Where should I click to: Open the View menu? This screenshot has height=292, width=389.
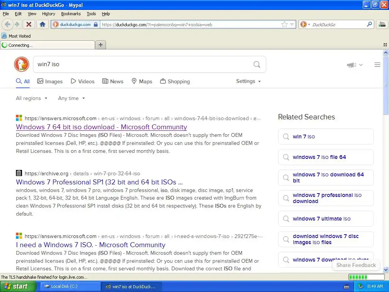pyautogui.click(x=32, y=14)
